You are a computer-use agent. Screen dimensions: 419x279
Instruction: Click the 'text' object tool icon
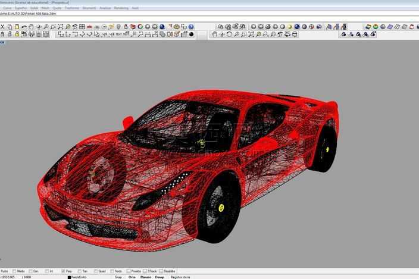pos(118,34)
